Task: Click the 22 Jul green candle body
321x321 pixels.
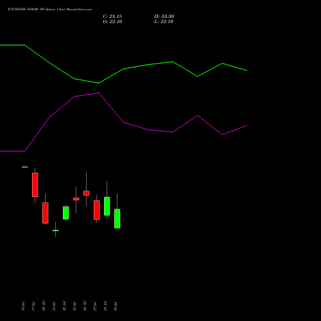Action: point(66,213)
